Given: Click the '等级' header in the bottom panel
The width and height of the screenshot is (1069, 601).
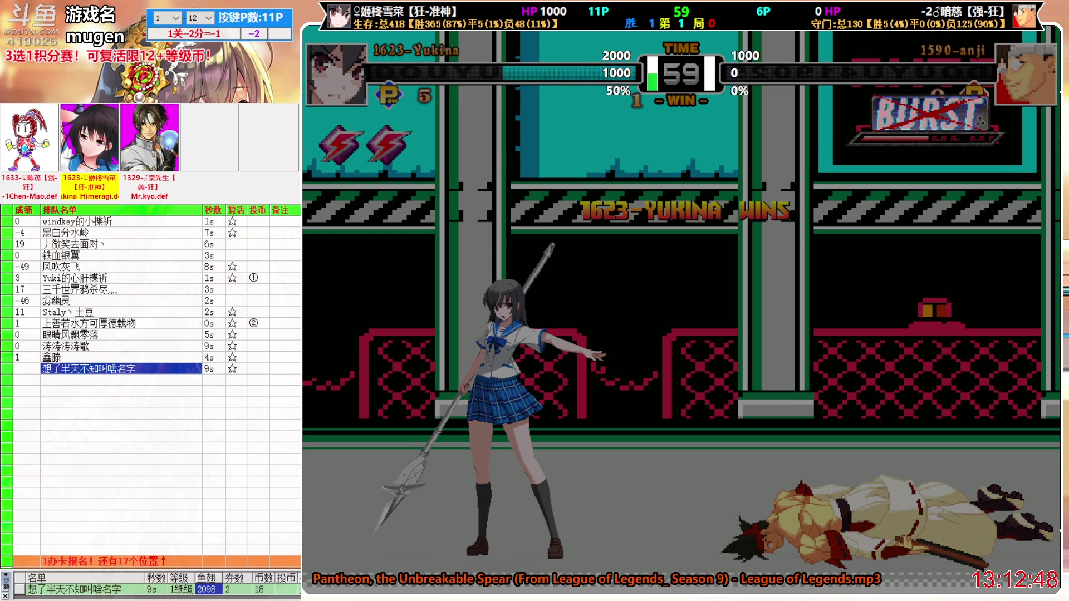Looking at the screenshot, I should click(181, 578).
